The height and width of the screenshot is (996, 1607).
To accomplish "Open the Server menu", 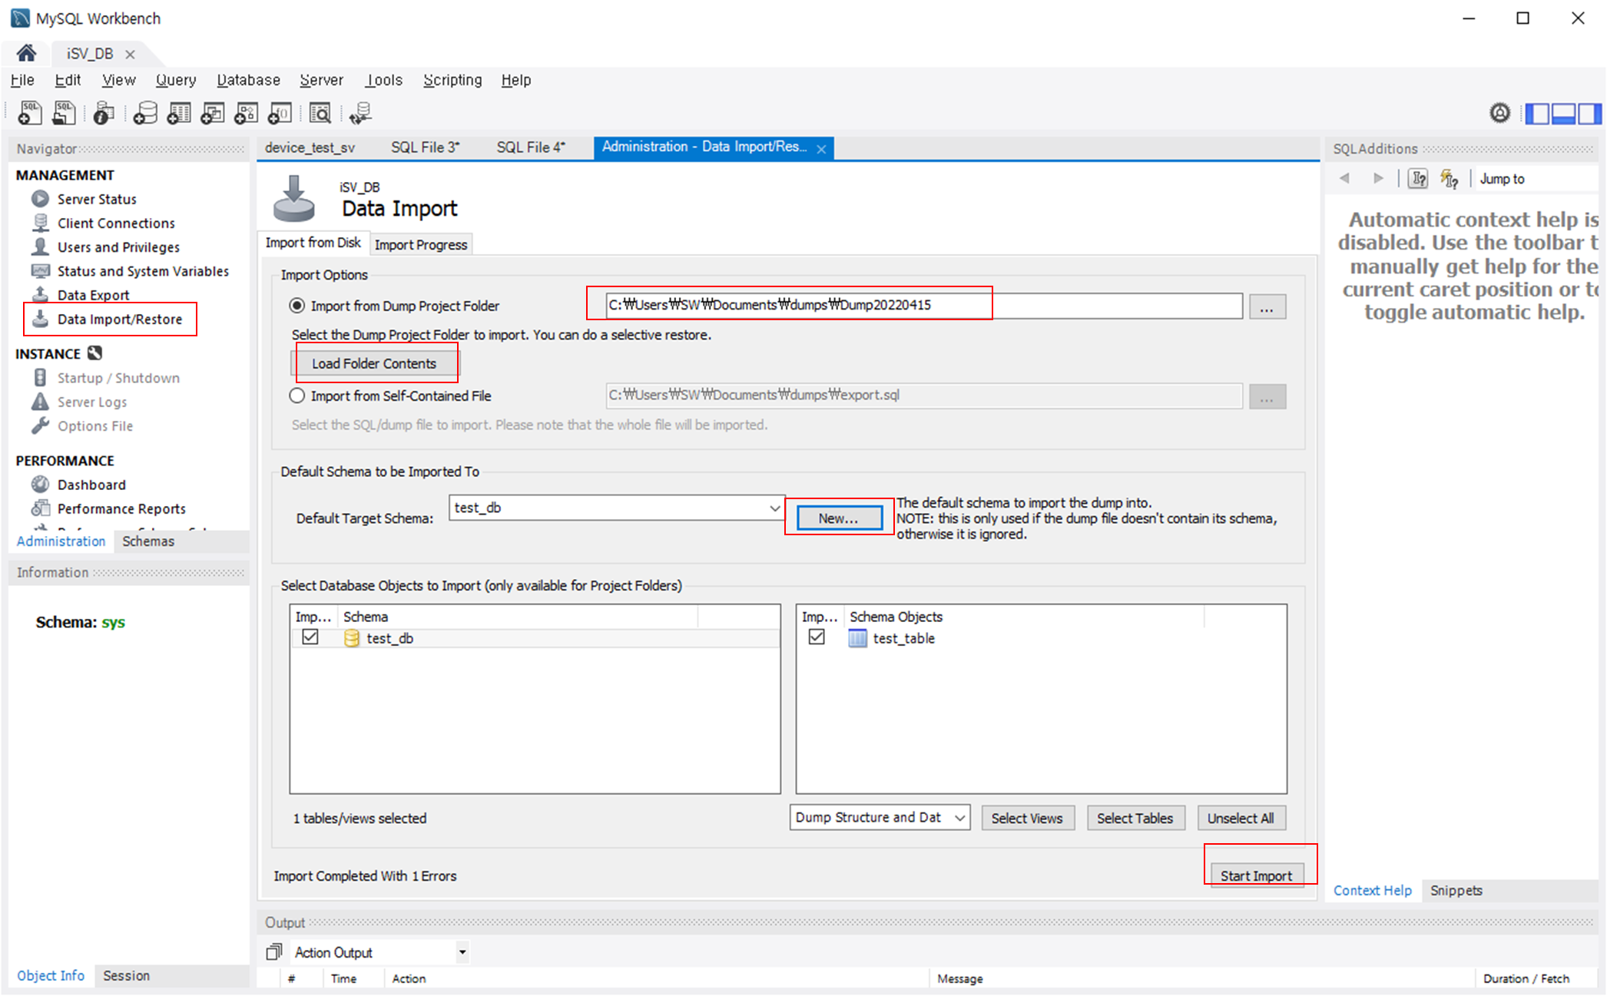I will (x=321, y=80).
